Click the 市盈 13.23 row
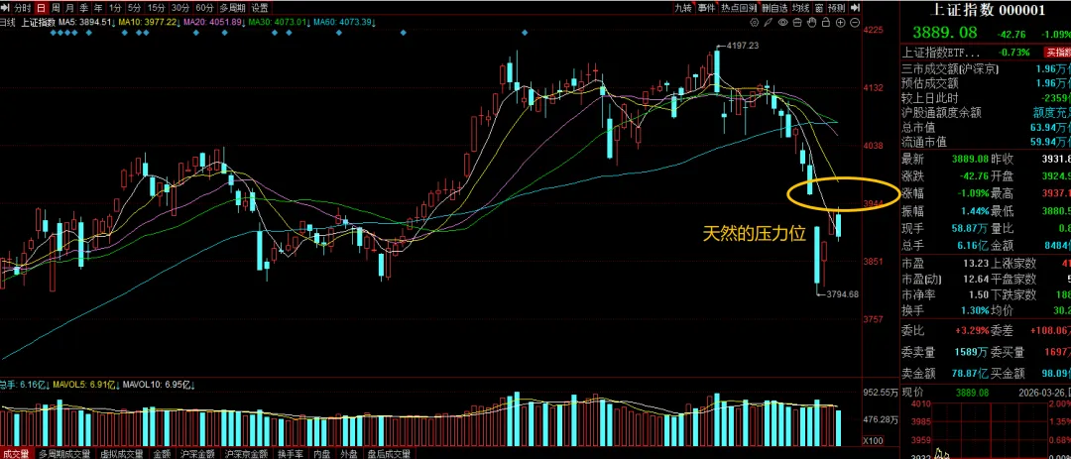Image resolution: width=1071 pixels, height=459 pixels. [945, 263]
